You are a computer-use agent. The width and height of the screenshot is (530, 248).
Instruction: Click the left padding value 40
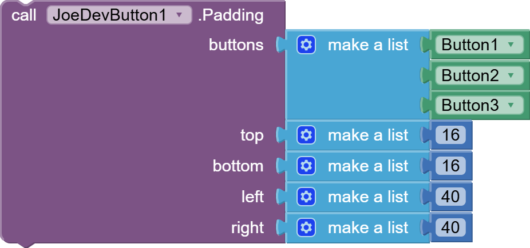451,197
